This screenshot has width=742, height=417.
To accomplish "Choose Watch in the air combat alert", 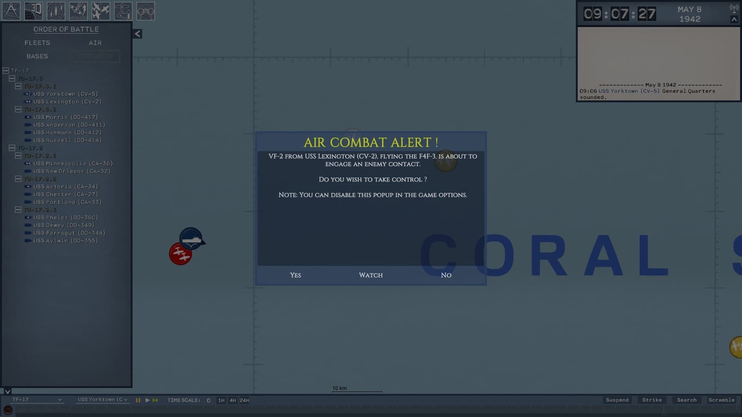I will 371,275.
